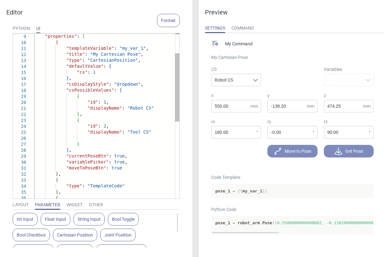Open the LAYOUT tab
Image resolution: width=391 pixels, height=257 pixels.
point(20,205)
